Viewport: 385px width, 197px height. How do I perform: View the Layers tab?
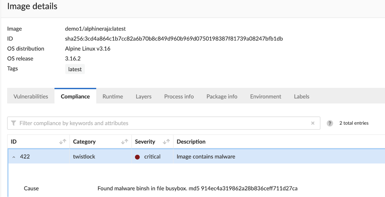point(143,96)
